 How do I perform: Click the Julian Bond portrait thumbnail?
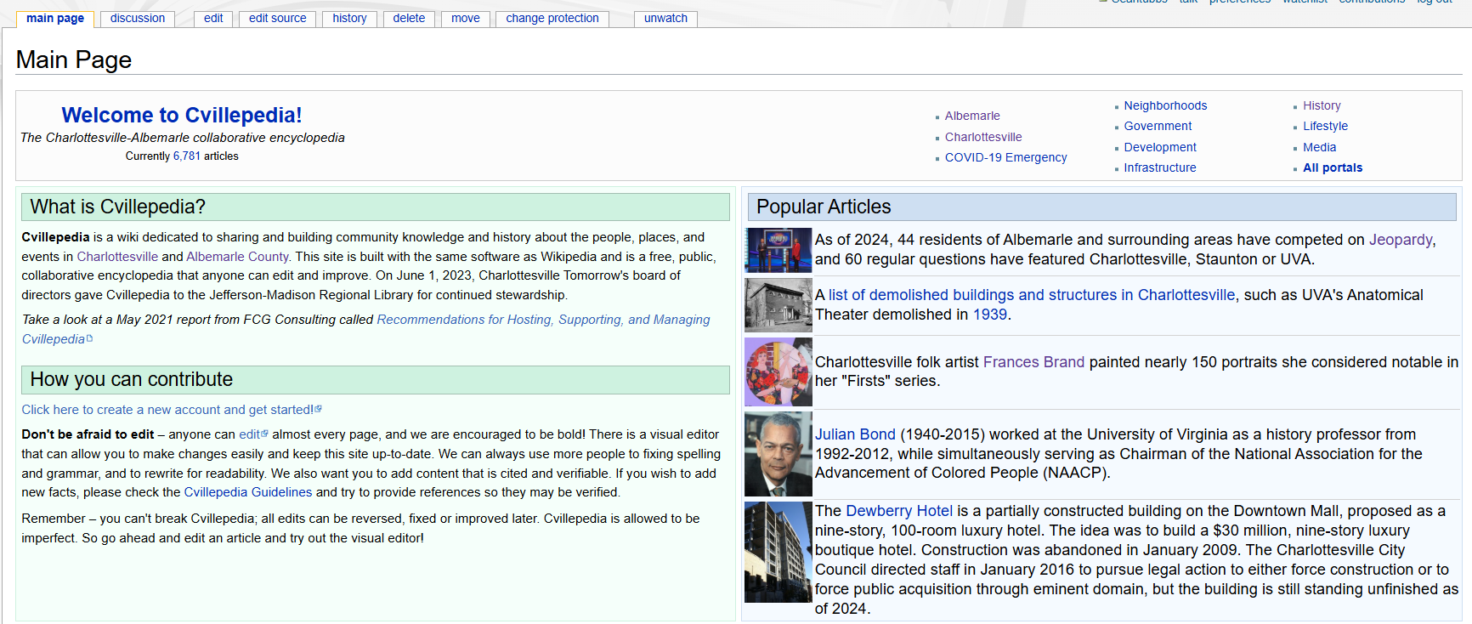pos(778,454)
